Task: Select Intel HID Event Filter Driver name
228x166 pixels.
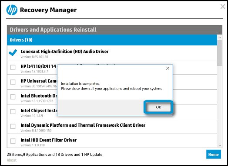Action: pyautogui.click(x=49, y=140)
